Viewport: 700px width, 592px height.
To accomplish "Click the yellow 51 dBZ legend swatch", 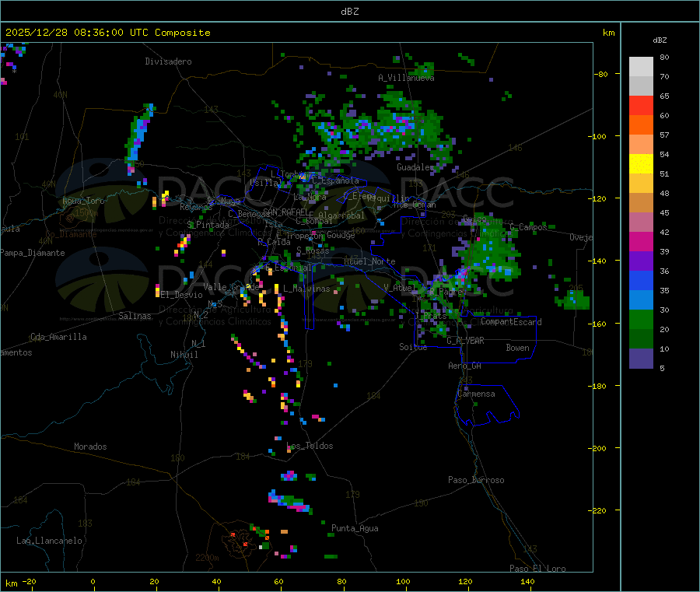I will point(641,164).
